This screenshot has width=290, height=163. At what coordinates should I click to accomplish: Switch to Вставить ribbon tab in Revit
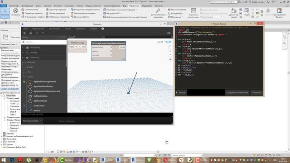click(58, 6)
